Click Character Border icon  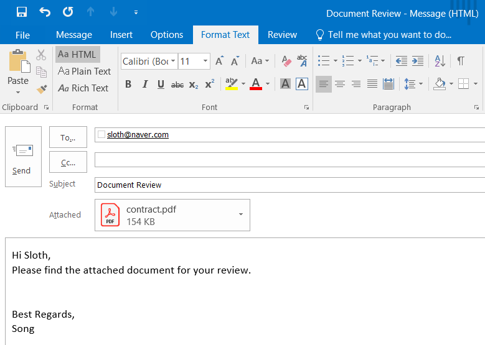(302, 84)
